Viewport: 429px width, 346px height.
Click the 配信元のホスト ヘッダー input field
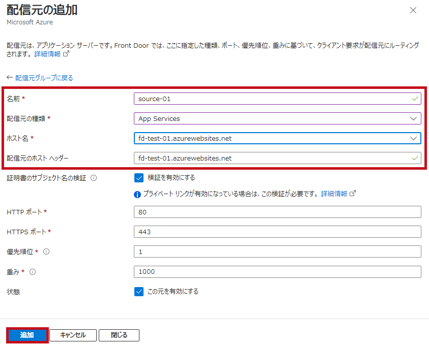(x=277, y=158)
